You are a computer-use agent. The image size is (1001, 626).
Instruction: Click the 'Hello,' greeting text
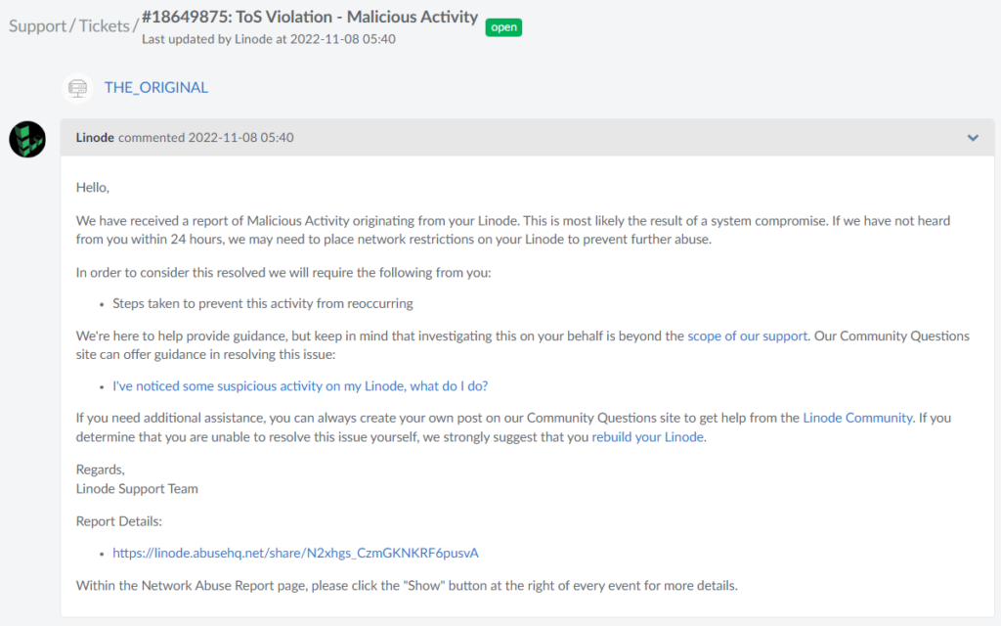click(x=93, y=187)
